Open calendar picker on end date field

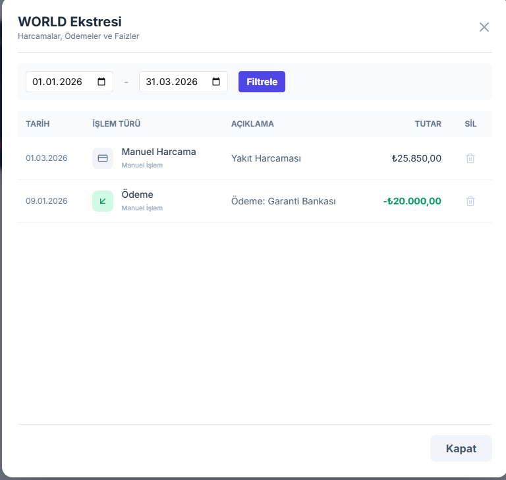(x=216, y=82)
